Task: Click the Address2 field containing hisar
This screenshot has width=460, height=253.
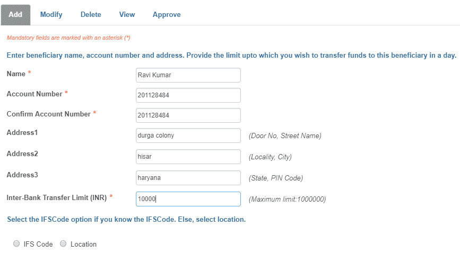Action: coord(188,157)
